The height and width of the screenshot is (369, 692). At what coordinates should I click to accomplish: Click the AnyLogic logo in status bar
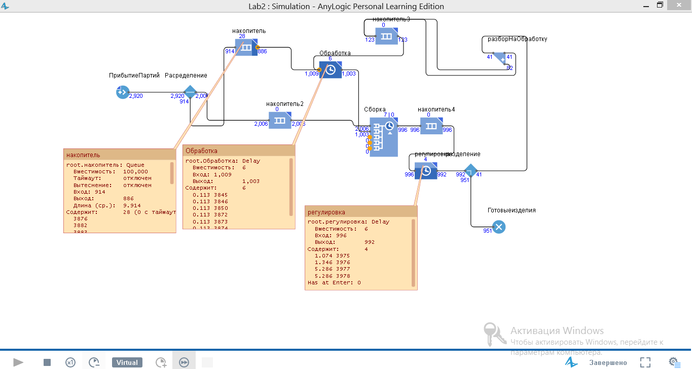pos(571,362)
